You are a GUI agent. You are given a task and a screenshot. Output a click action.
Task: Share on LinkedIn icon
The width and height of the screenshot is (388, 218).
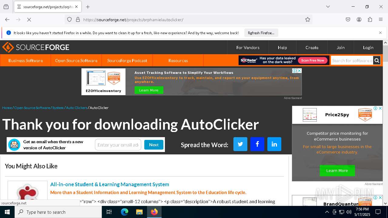(274, 144)
